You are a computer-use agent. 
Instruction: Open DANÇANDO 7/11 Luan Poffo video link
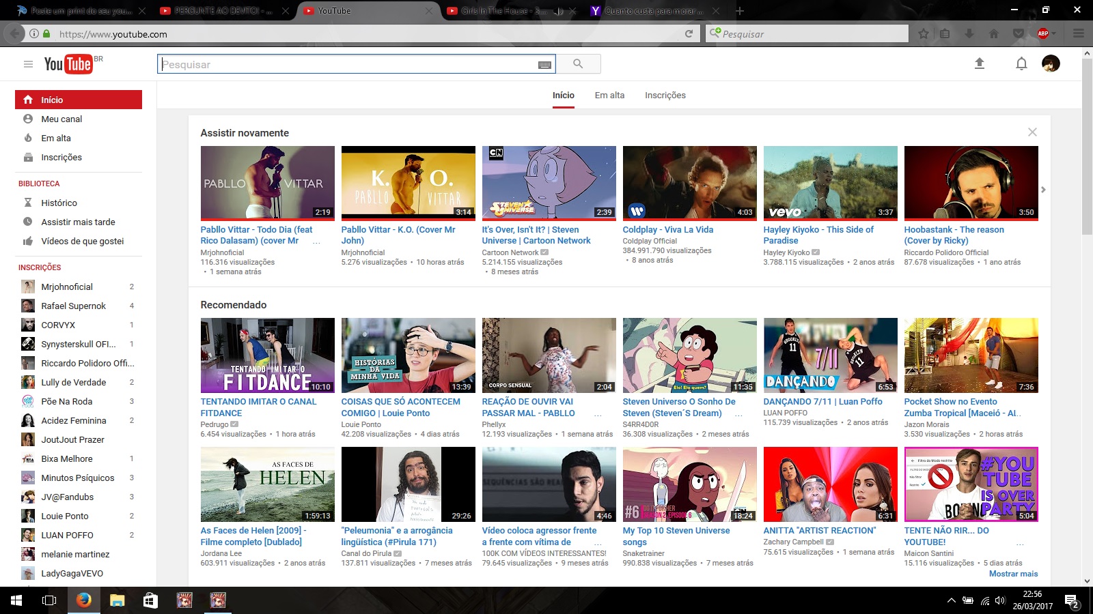point(822,402)
